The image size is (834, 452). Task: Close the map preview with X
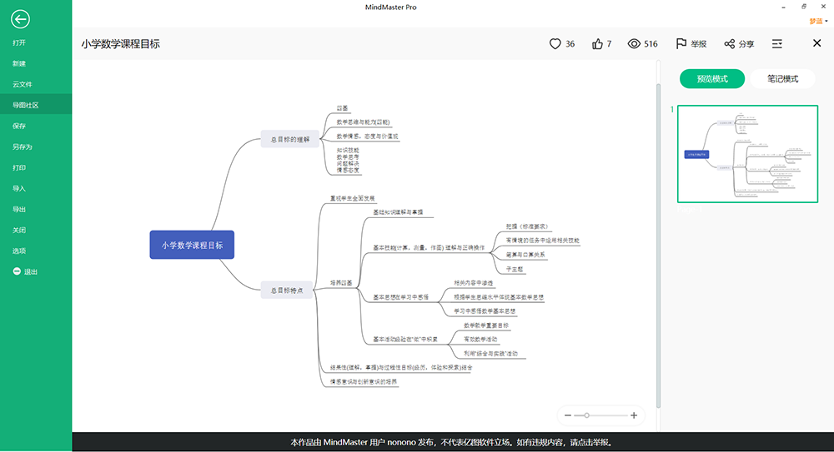click(817, 43)
